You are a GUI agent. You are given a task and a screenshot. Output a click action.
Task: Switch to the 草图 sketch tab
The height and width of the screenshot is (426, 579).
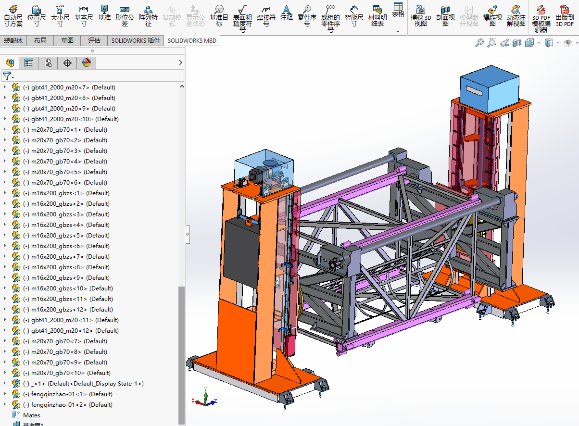(x=67, y=41)
